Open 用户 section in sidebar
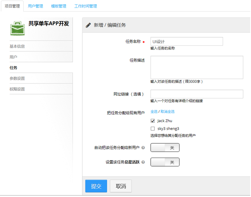 [14, 57]
